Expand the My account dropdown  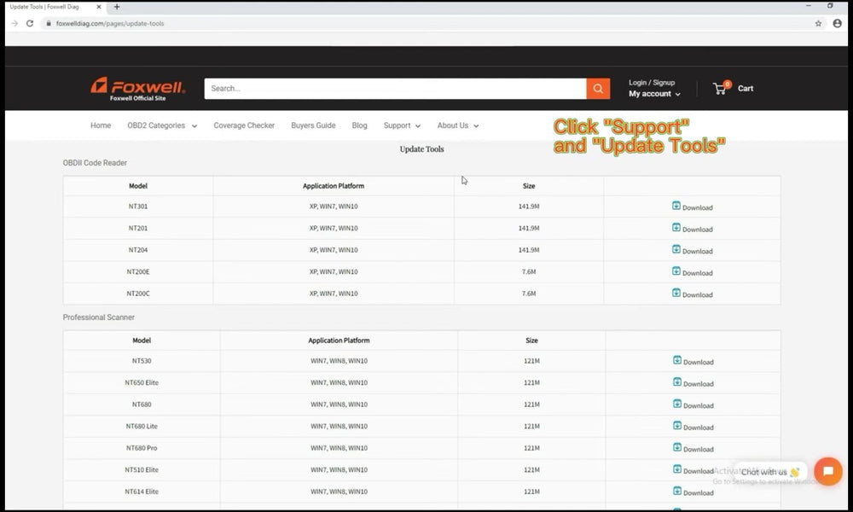[654, 94]
